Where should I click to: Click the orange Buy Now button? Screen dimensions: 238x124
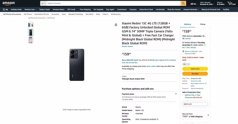(x=195, y=74)
